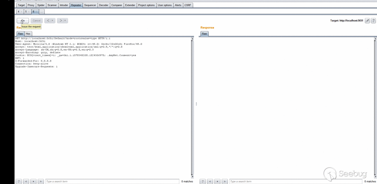Screen dimensions: 377x184
Task: Click the response search term field
Action: 295,181
